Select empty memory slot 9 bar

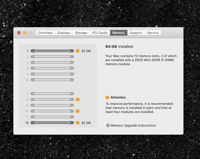(x=52, y=105)
